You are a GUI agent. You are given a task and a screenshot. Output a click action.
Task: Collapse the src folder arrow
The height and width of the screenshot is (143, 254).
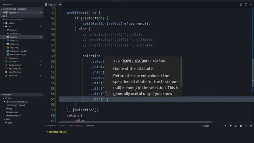[x=4, y=27]
